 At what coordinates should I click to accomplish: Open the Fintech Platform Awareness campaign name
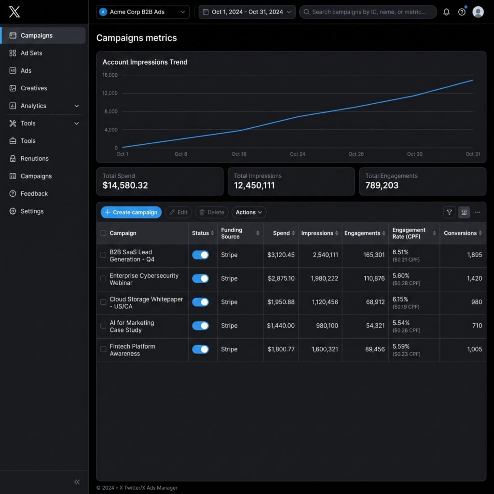(x=132, y=350)
